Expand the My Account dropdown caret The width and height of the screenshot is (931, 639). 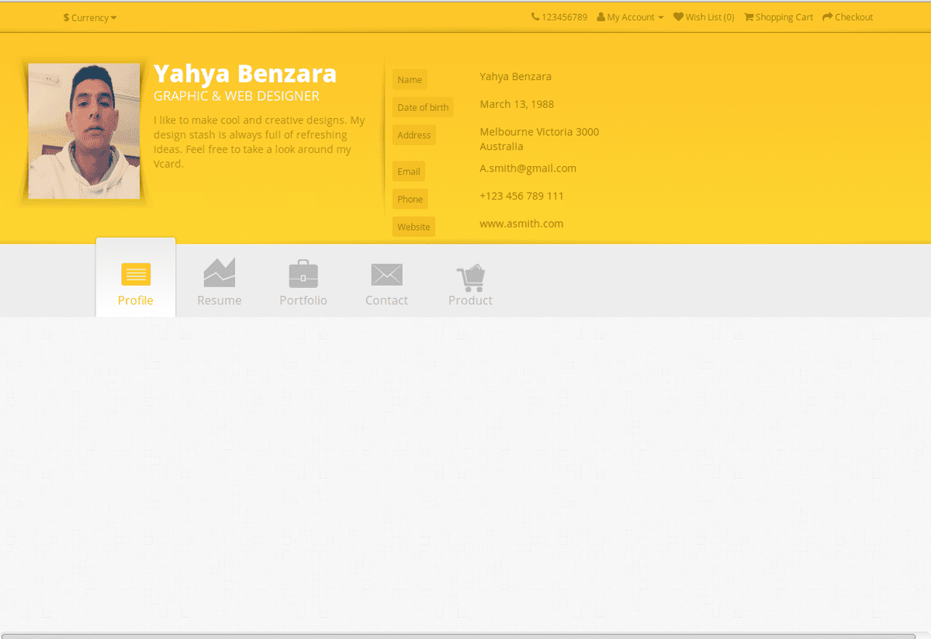(661, 18)
